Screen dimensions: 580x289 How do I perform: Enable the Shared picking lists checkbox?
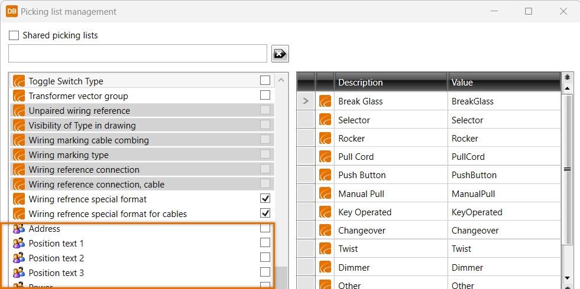(x=14, y=35)
